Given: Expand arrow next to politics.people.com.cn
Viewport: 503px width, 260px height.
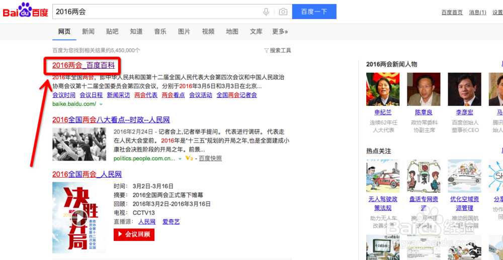Looking at the screenshot, I should (x=180, y=159).
